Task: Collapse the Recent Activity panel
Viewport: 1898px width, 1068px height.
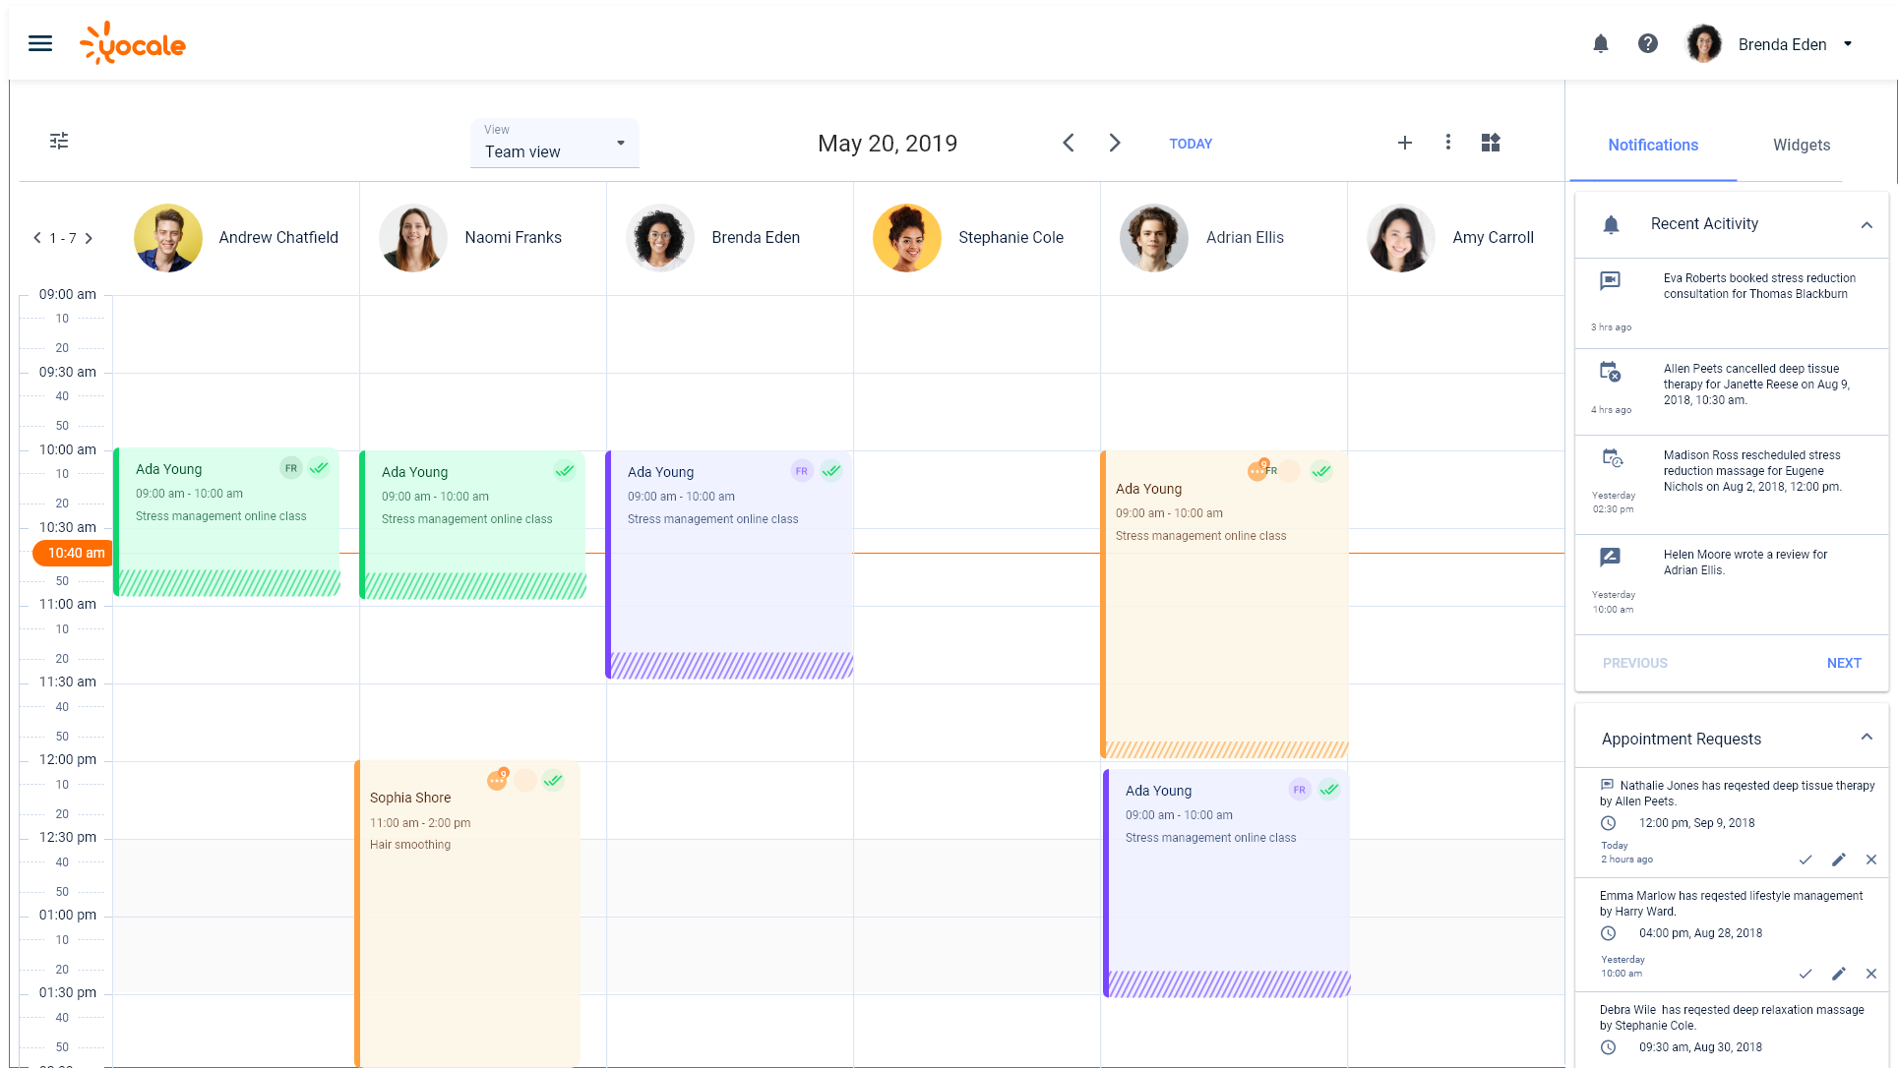Action: pyautogui.click(x=1867, y=225)
